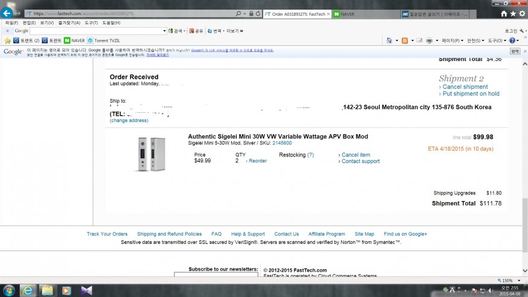528x297 pixels.
Task: Click the command bar Home icon
Action: pos(389,40)
